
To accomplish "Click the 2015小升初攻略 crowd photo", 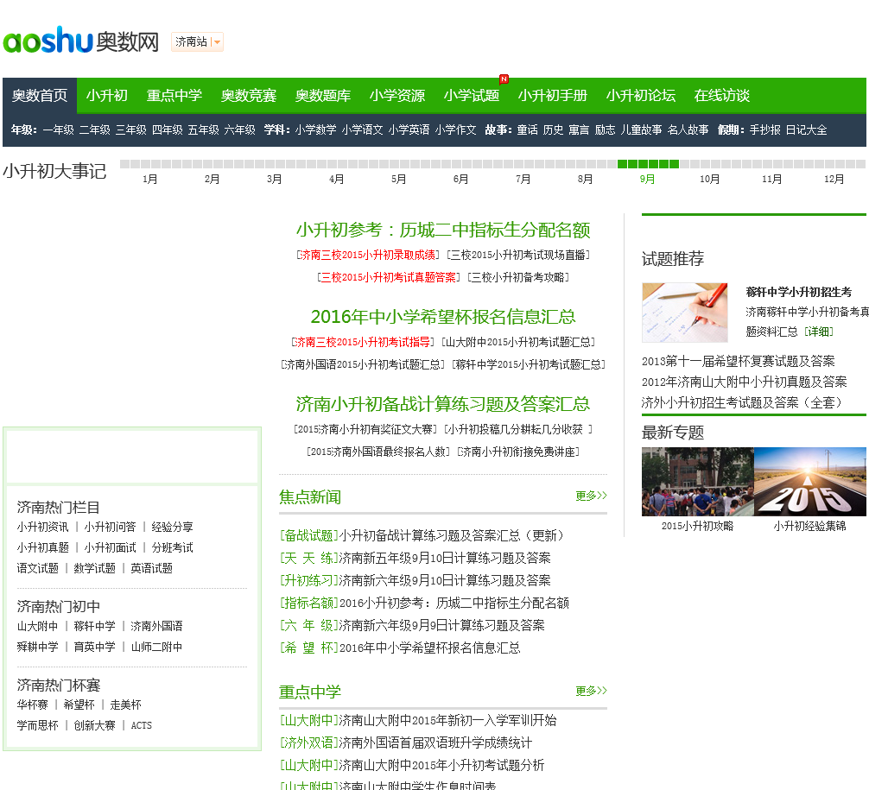I will pos(698,482).
